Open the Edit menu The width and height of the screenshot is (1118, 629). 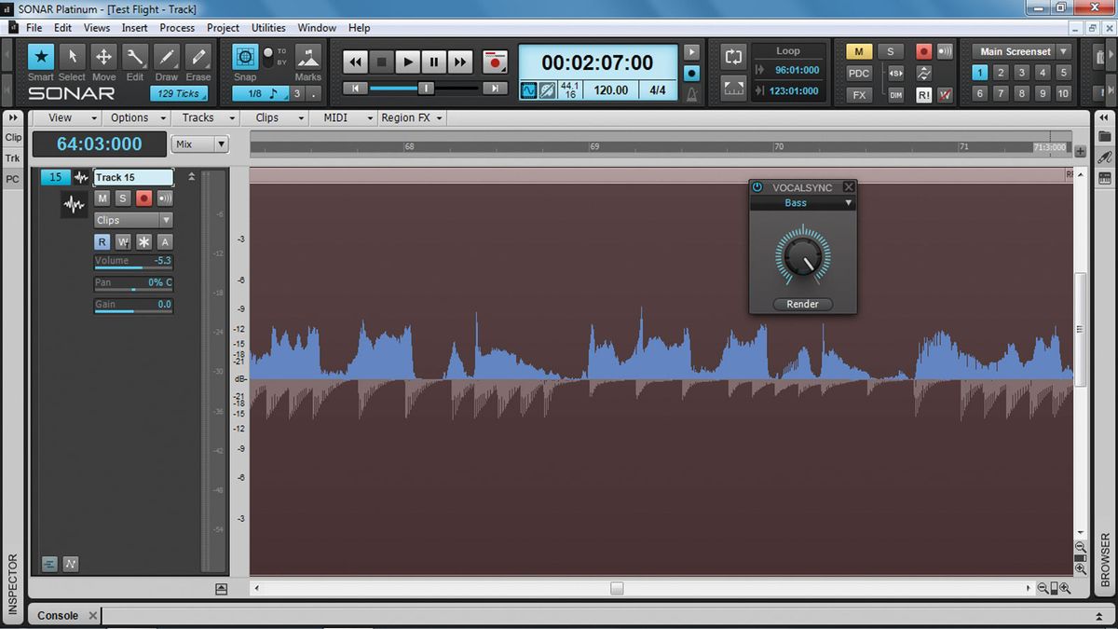pos(62,28)
